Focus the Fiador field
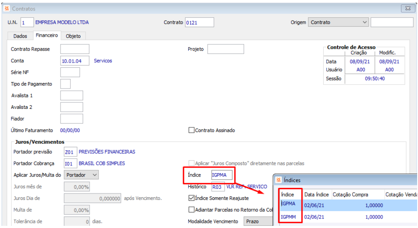 pyautogui.click(x=71, y=119)
